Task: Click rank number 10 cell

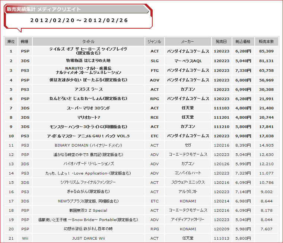Action: tap(11, 136)
